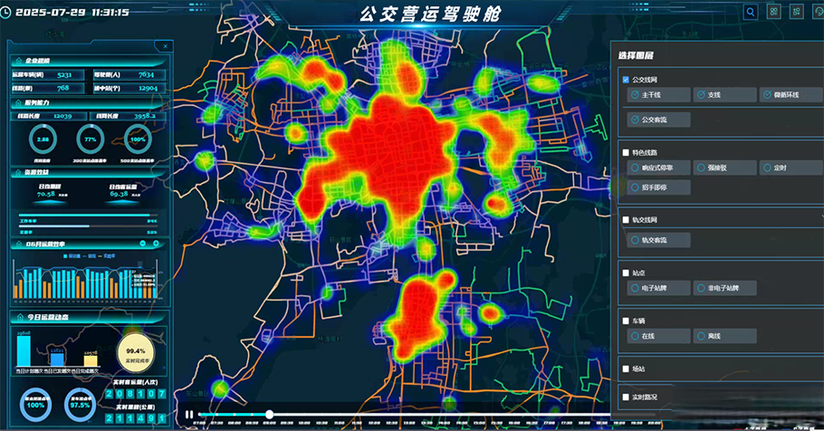Toggle the 轨交客流 rail passenger flow option
824x431 pixels.
658,240
